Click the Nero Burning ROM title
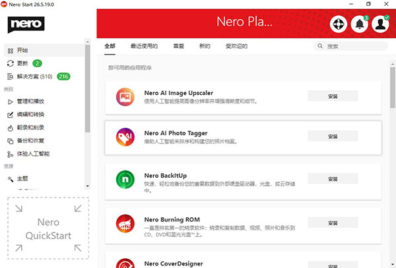The image size is (396, 268). [x=172, y=220]
